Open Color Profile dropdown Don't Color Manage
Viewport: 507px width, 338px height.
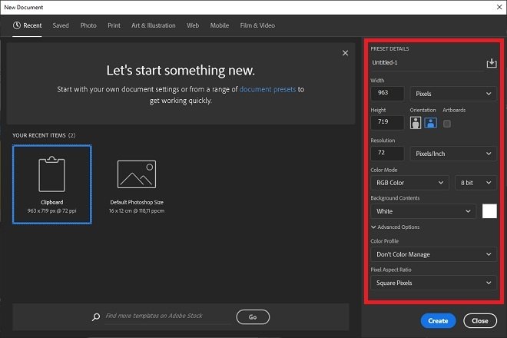[x=433, y=254]
